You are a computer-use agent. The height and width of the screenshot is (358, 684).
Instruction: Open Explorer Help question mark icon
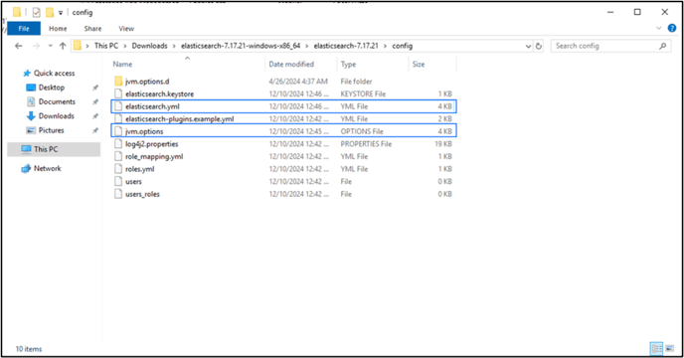pos(672,29)
